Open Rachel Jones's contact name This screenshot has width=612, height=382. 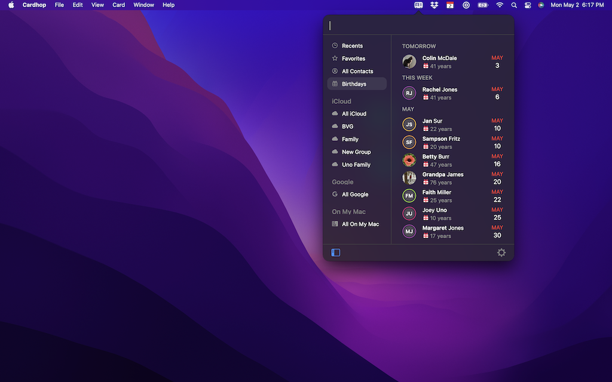click(439, 90)
